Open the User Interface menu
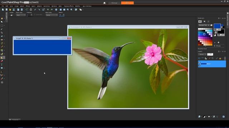 tap(87, 6)
